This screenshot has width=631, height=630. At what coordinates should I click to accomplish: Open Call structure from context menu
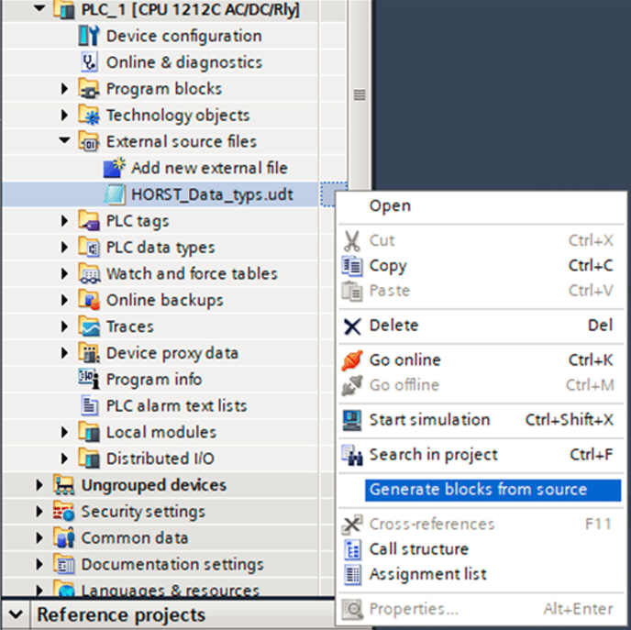coord(418,549)
